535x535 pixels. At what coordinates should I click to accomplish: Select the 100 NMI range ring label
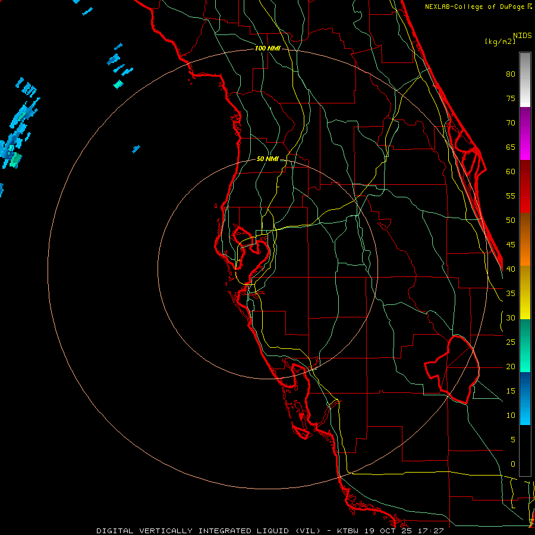[x=267, y=49]
